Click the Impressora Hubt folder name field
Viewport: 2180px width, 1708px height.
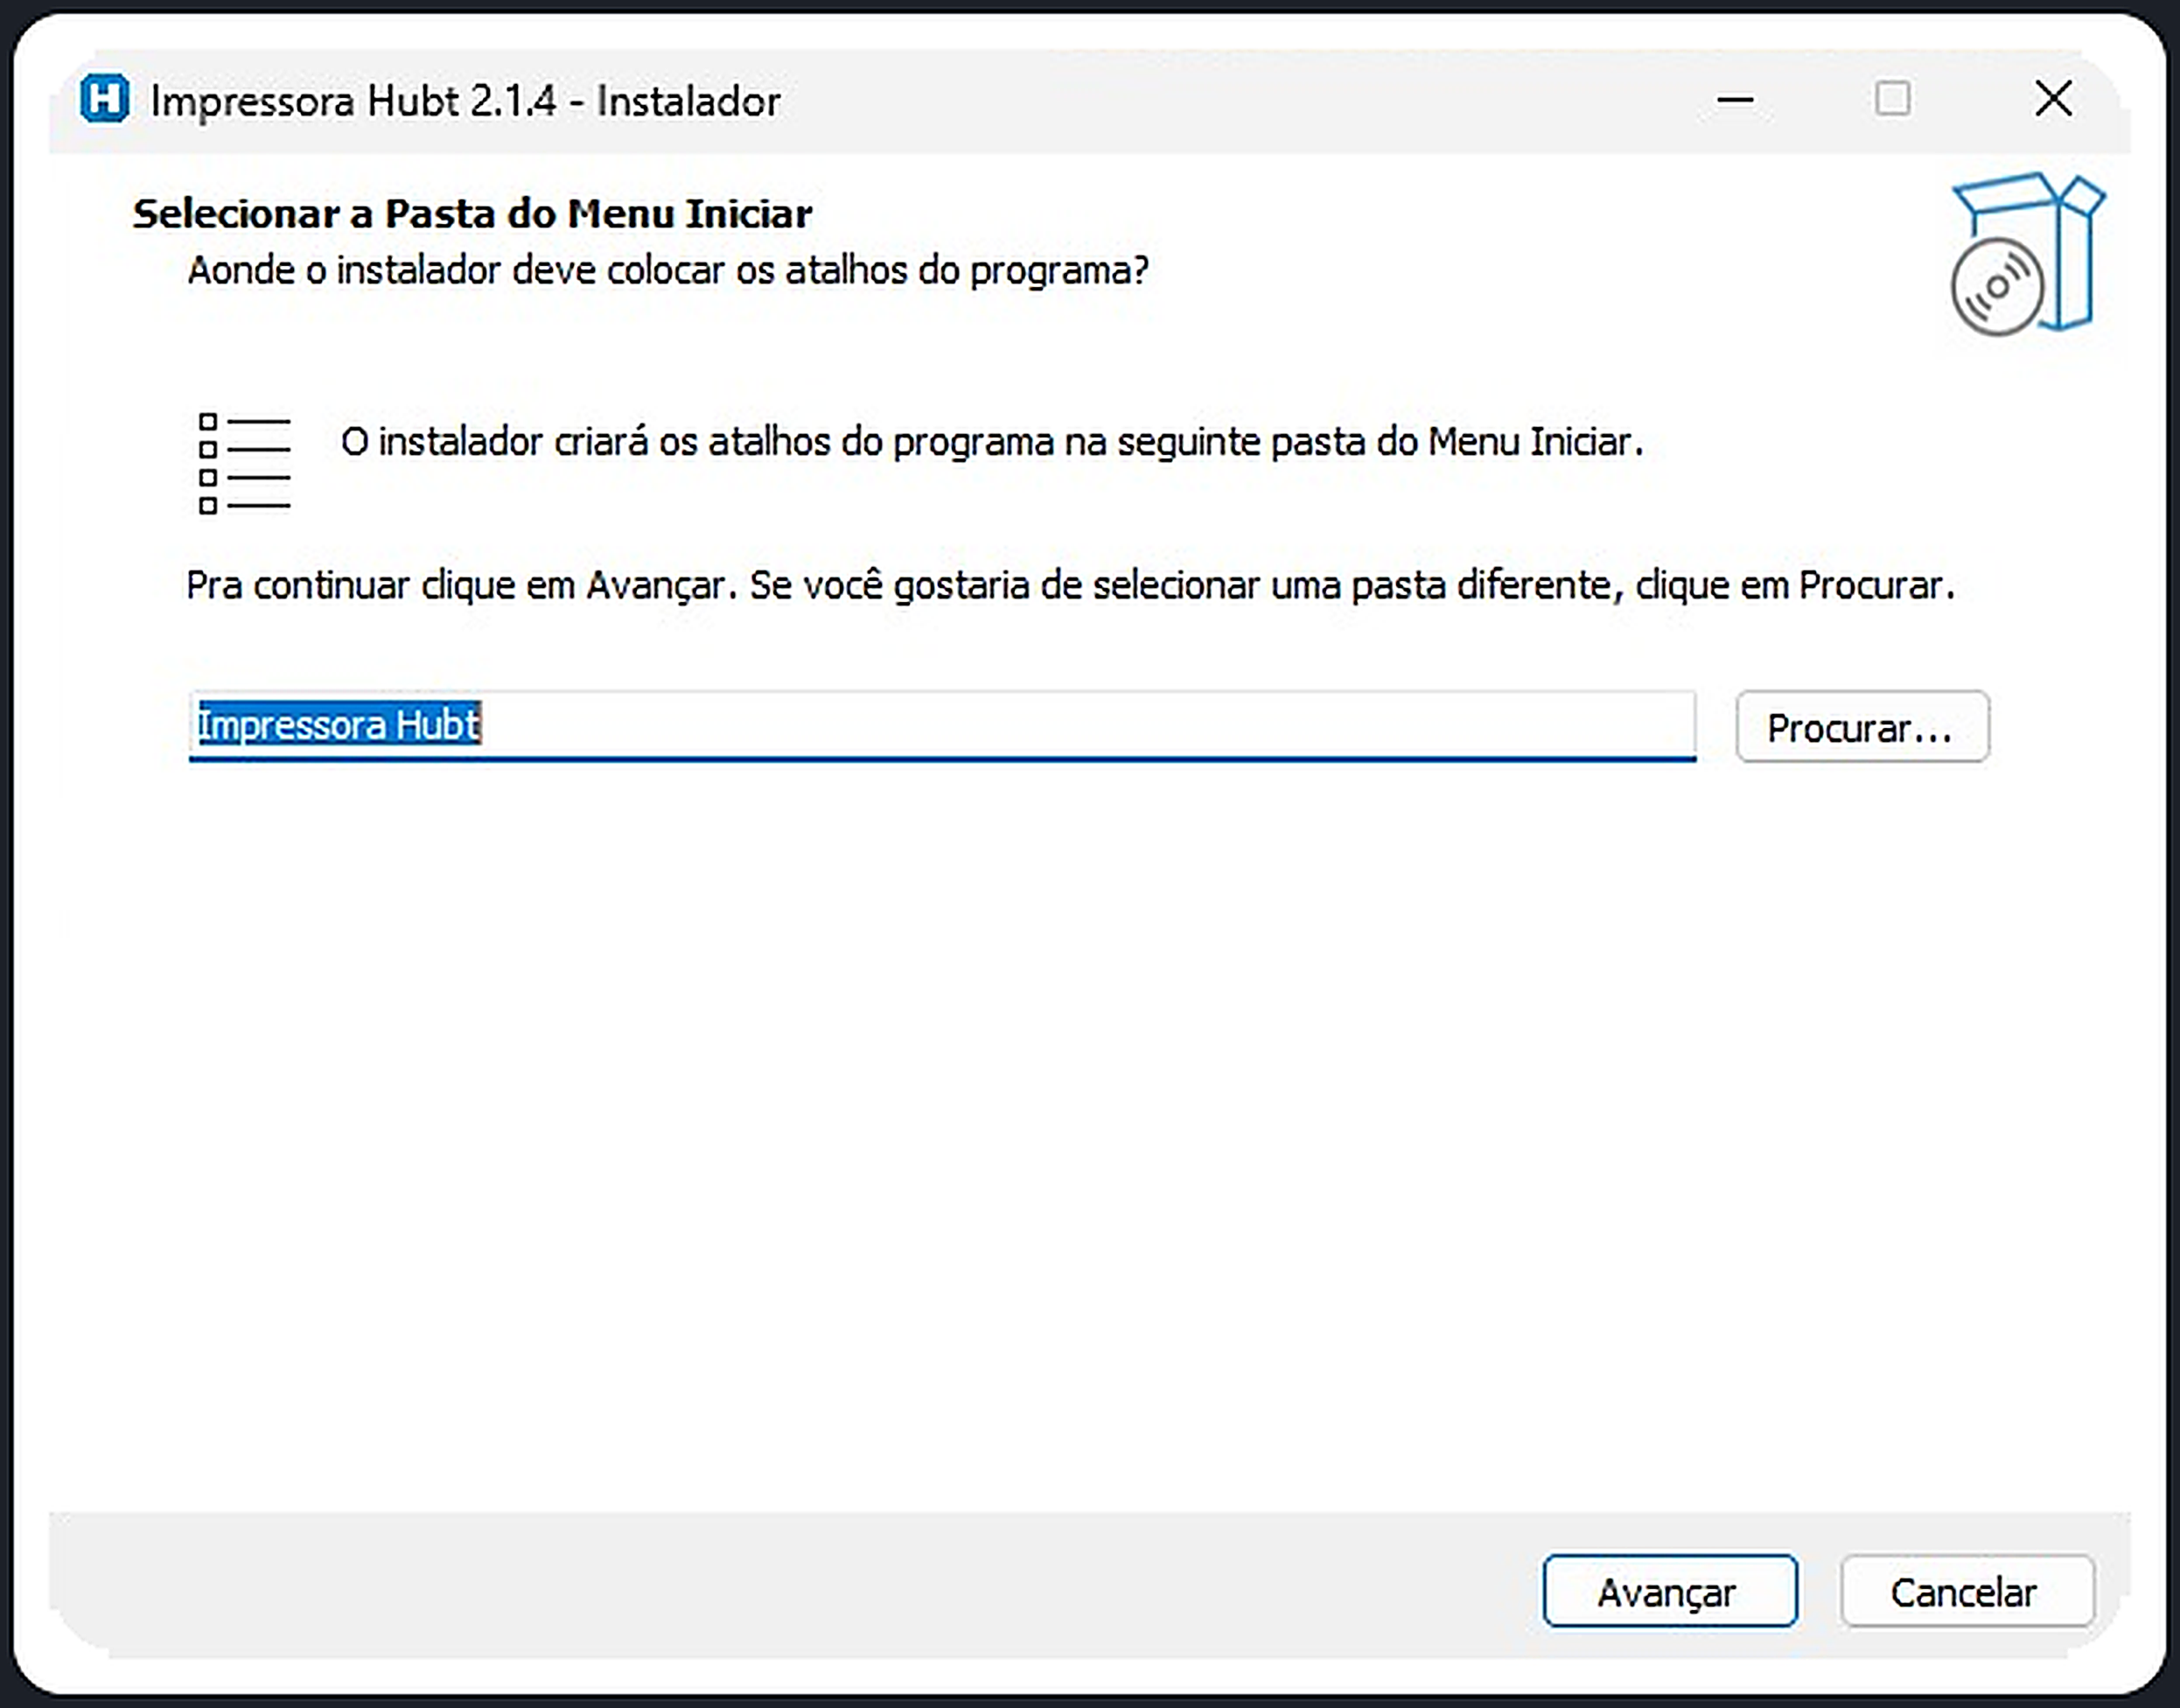941,725
